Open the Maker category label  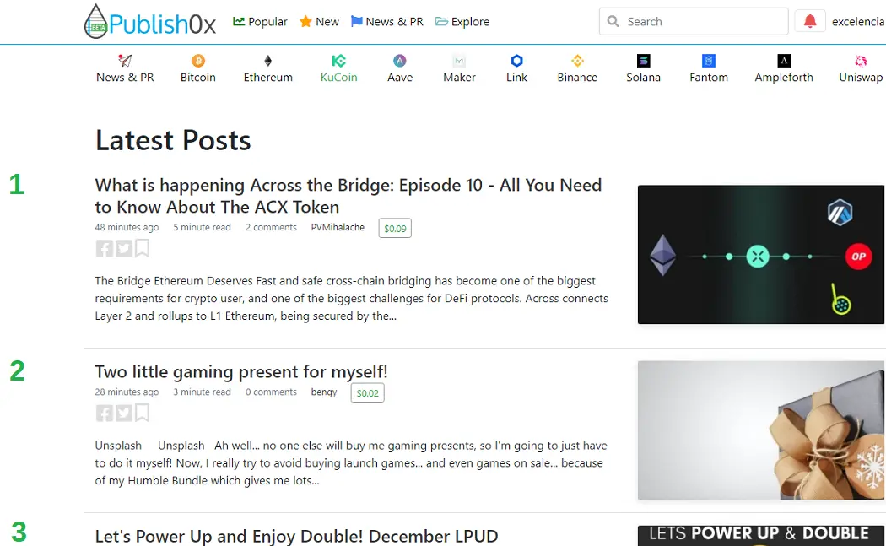(459, 78)
